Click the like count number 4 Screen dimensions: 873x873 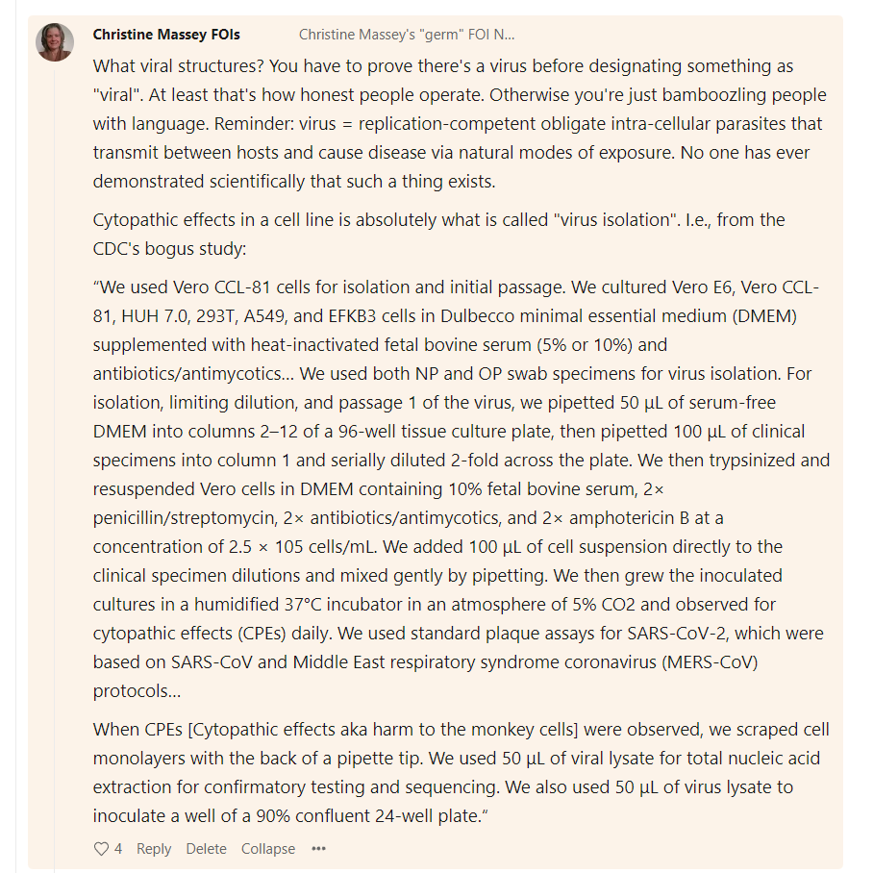tap(118, 849)
